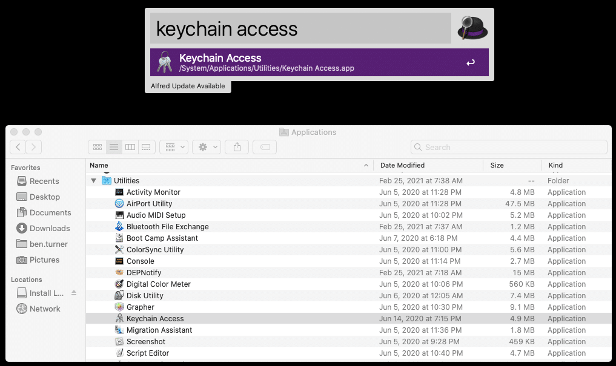Open Documents in the sidebar
616x366 pixels.
point(44,212)
